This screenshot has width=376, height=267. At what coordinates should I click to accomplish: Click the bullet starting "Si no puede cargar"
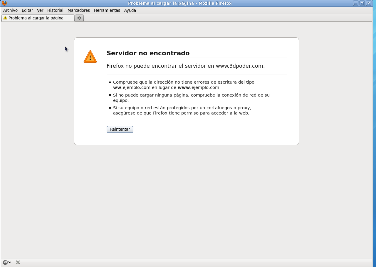point(191,98)
